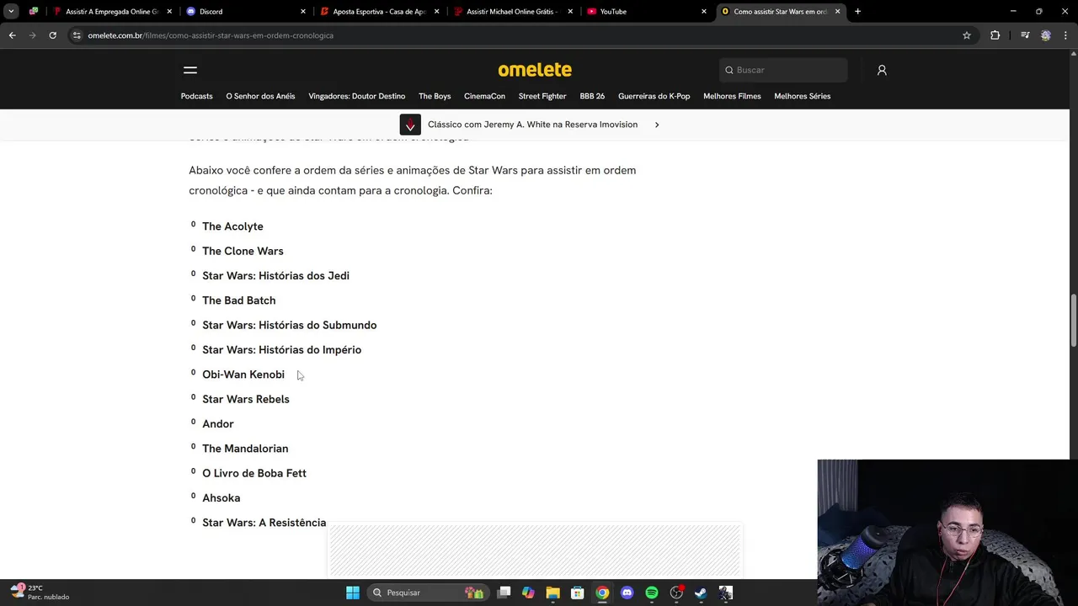
Task: Open OBS Studio from taskbar
Action: pos(676,593)
